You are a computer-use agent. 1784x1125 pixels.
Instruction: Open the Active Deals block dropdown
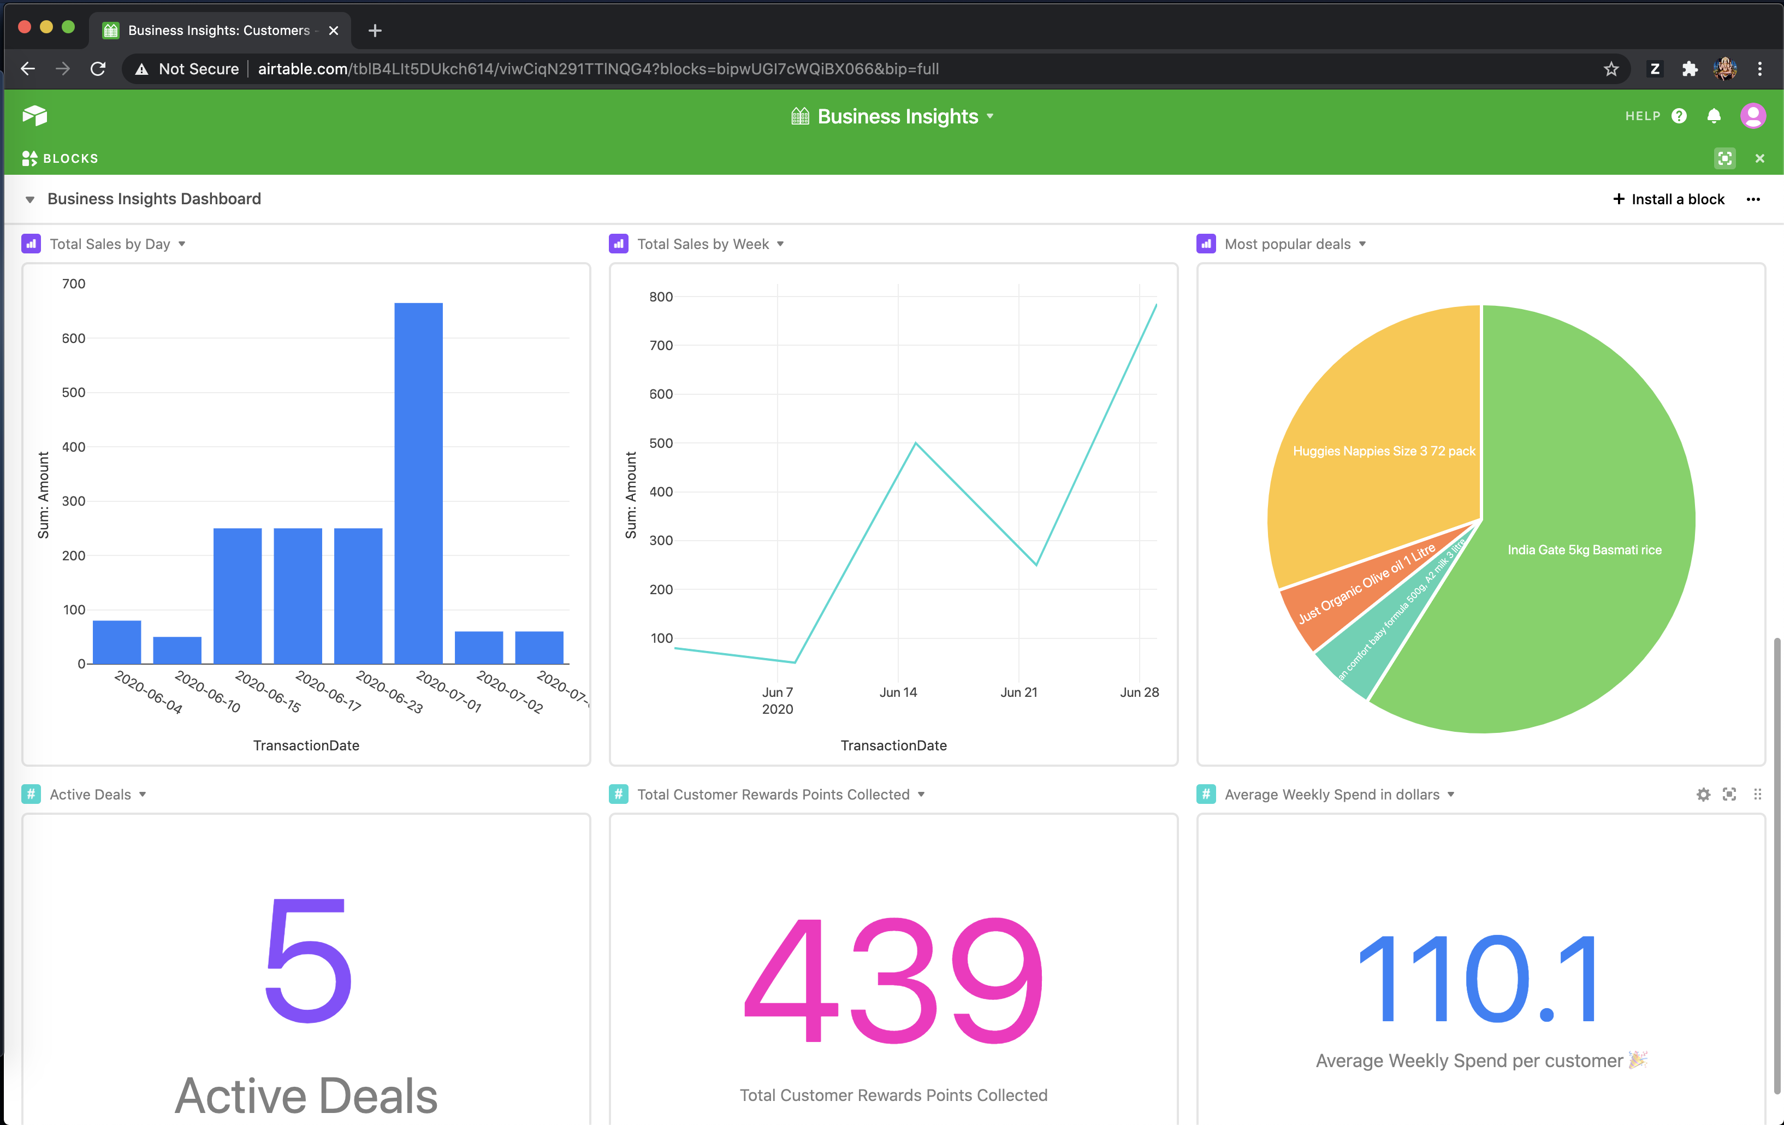142,795
